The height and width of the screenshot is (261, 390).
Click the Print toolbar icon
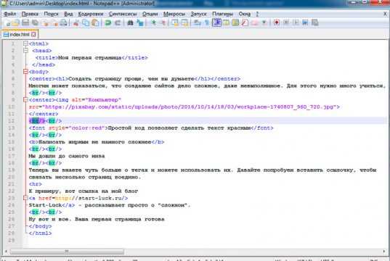pyautogui.click(x=63, y=23)
